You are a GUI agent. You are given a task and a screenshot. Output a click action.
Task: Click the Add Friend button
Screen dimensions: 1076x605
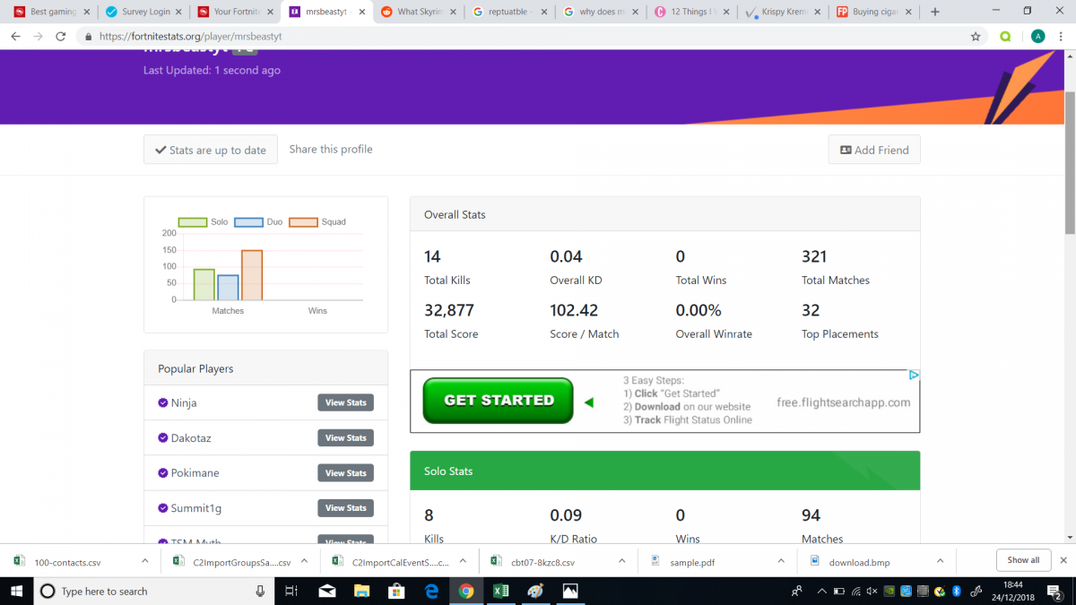coord(874,150)
